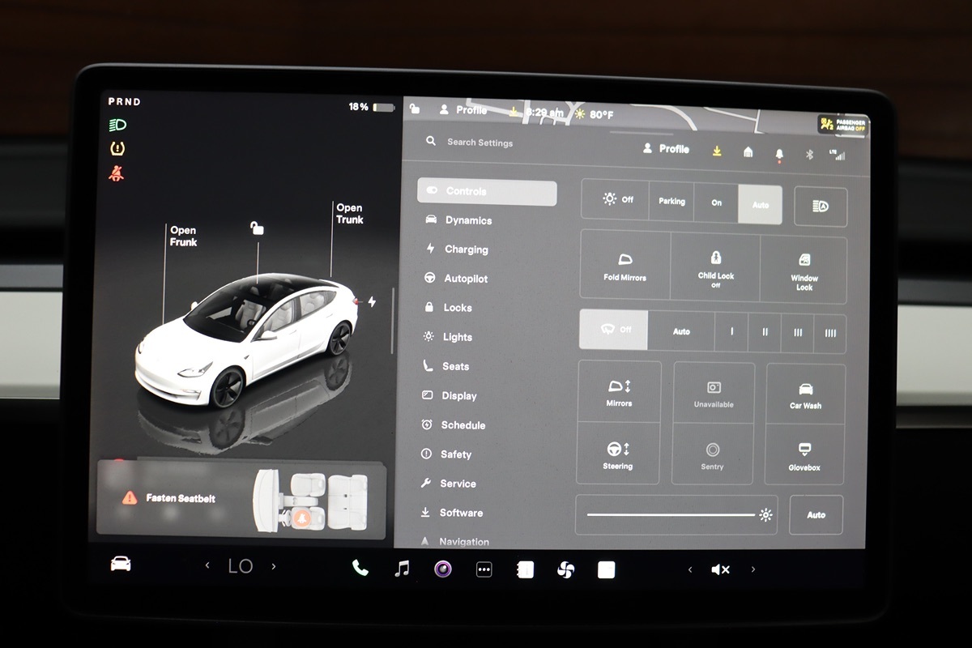Set exterior lights to Off
Screen dimensions: 972x648
click(x=616, y=200)
